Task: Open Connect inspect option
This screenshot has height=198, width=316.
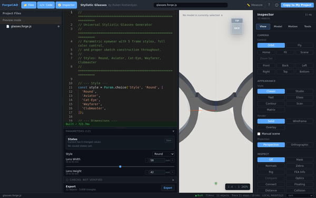Action: tap(271, 184)
